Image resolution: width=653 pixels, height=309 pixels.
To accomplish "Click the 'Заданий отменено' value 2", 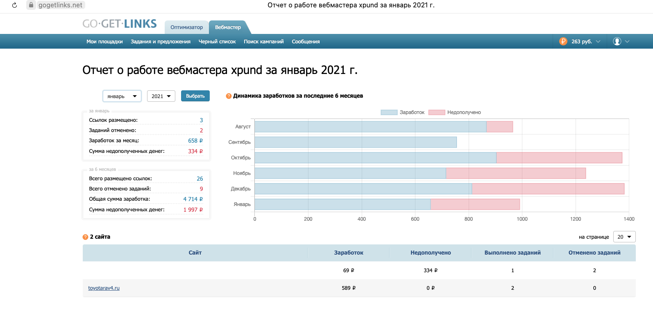I will click(x=201, y=130).
